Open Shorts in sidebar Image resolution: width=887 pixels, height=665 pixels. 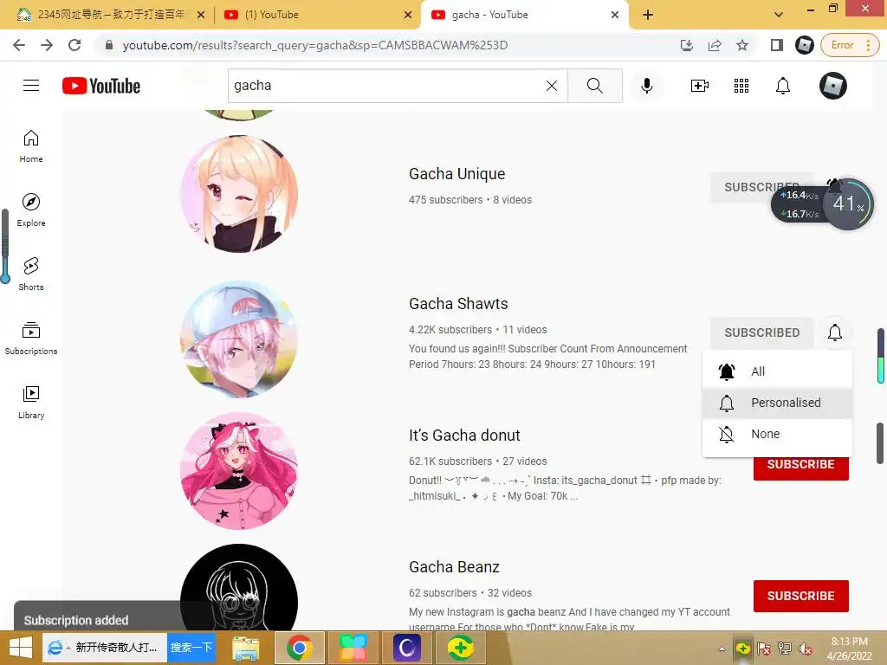pyautogui.click(x=31, y=274)
